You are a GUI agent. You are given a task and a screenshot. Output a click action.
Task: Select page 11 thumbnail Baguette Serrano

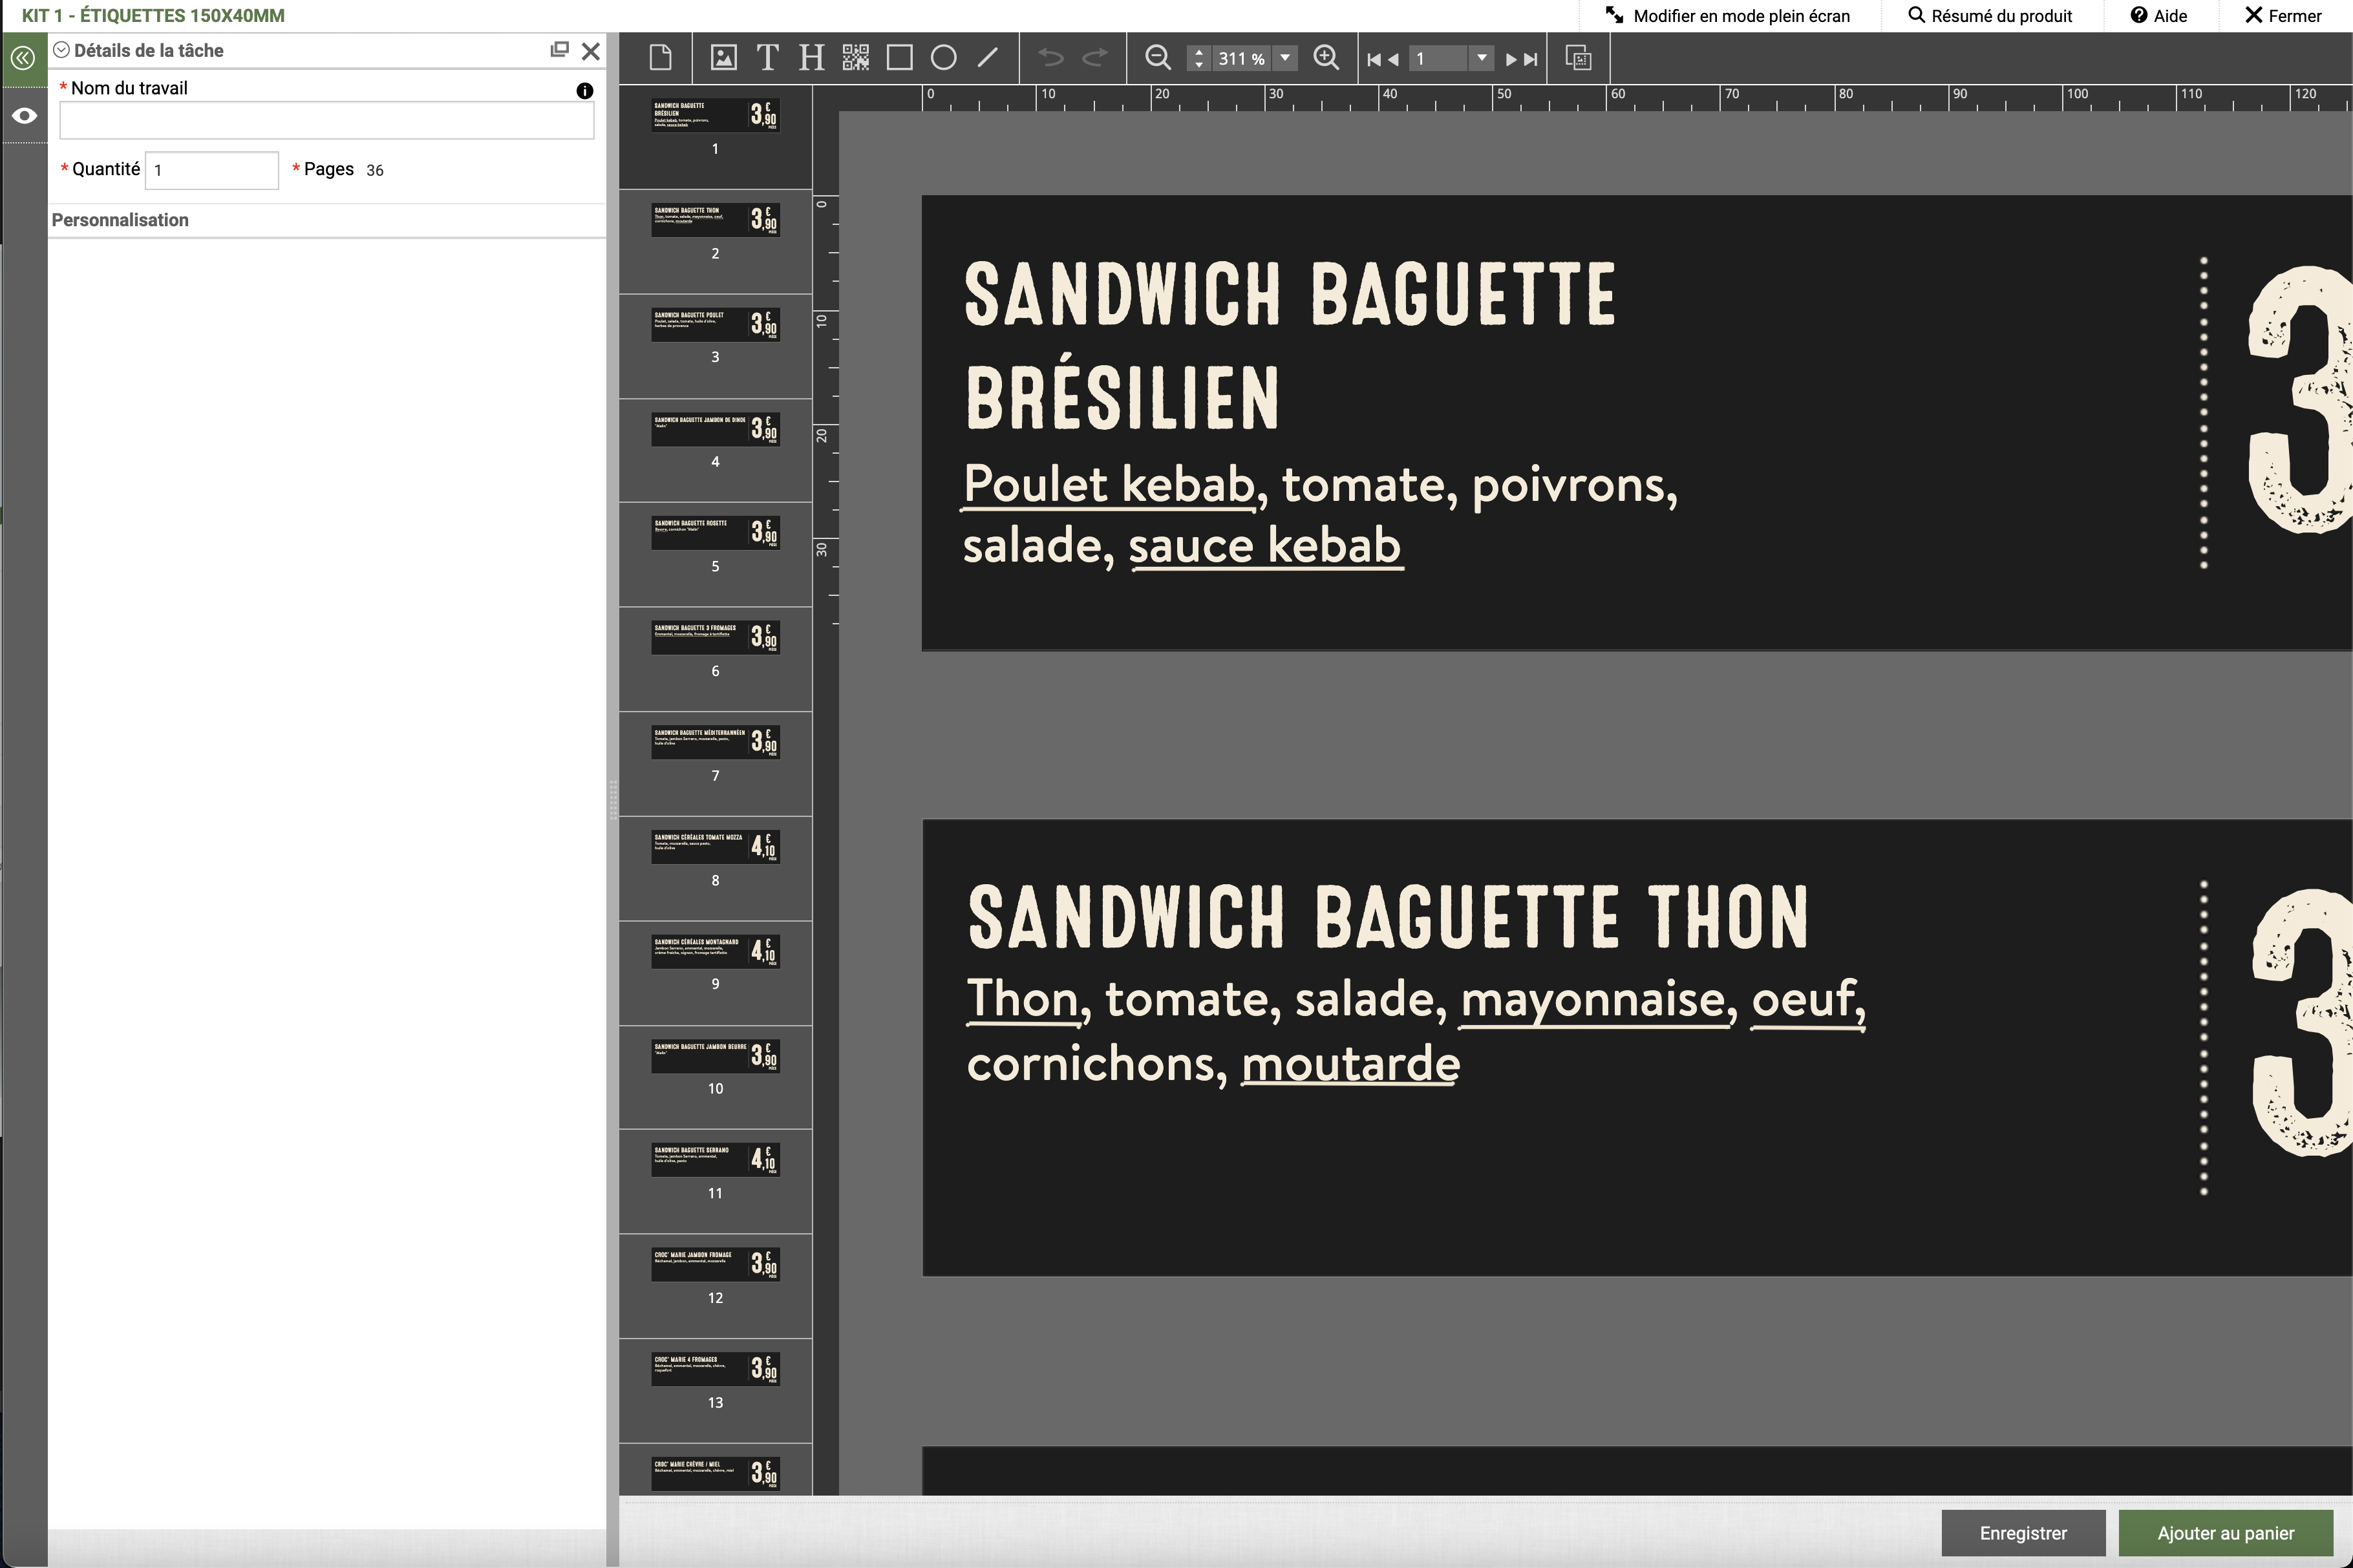(x=715, y=1160)
